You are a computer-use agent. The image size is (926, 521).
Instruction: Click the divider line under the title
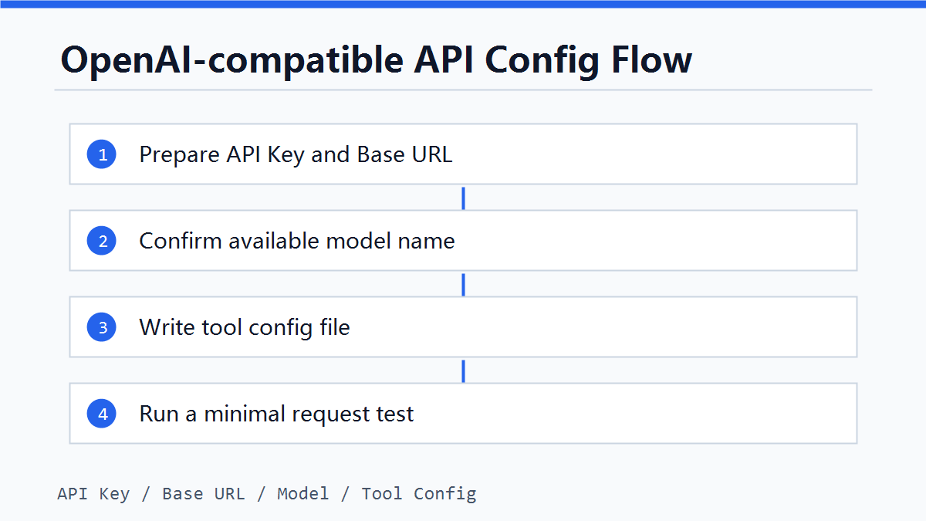click(463, 90)
